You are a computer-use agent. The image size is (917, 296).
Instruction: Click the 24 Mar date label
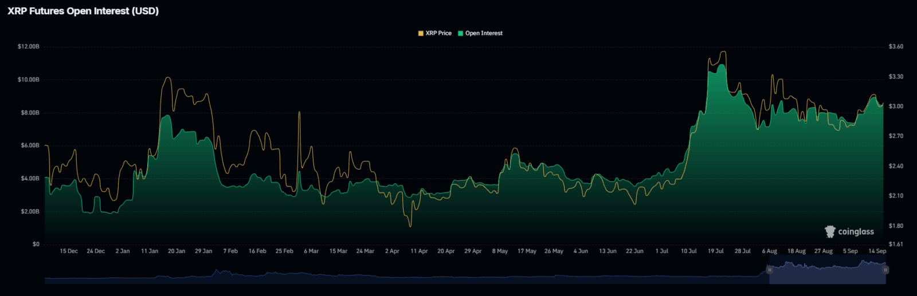point(365,251)
